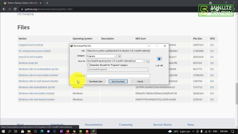The height and width of the screenshot is (134, 238).
Task: Click the padlock site info icon
Action: click(22, 9)
